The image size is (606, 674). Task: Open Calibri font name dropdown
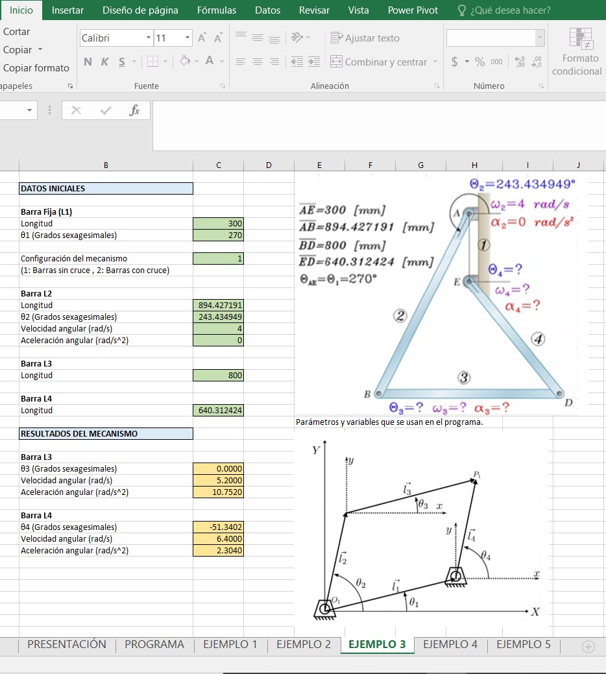pos(149,38)
